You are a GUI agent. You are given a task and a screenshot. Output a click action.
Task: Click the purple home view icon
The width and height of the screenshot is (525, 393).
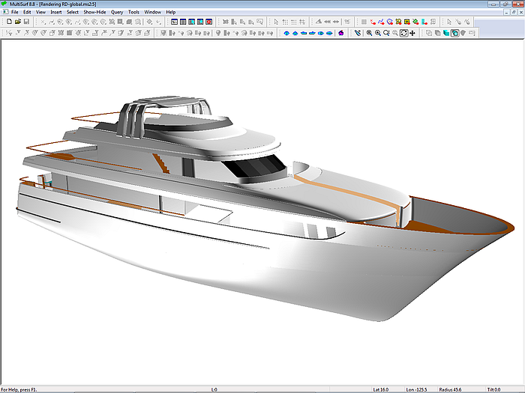(340, 33)
